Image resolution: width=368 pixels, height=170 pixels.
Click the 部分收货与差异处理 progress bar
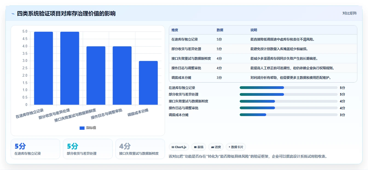pos(289,94)
